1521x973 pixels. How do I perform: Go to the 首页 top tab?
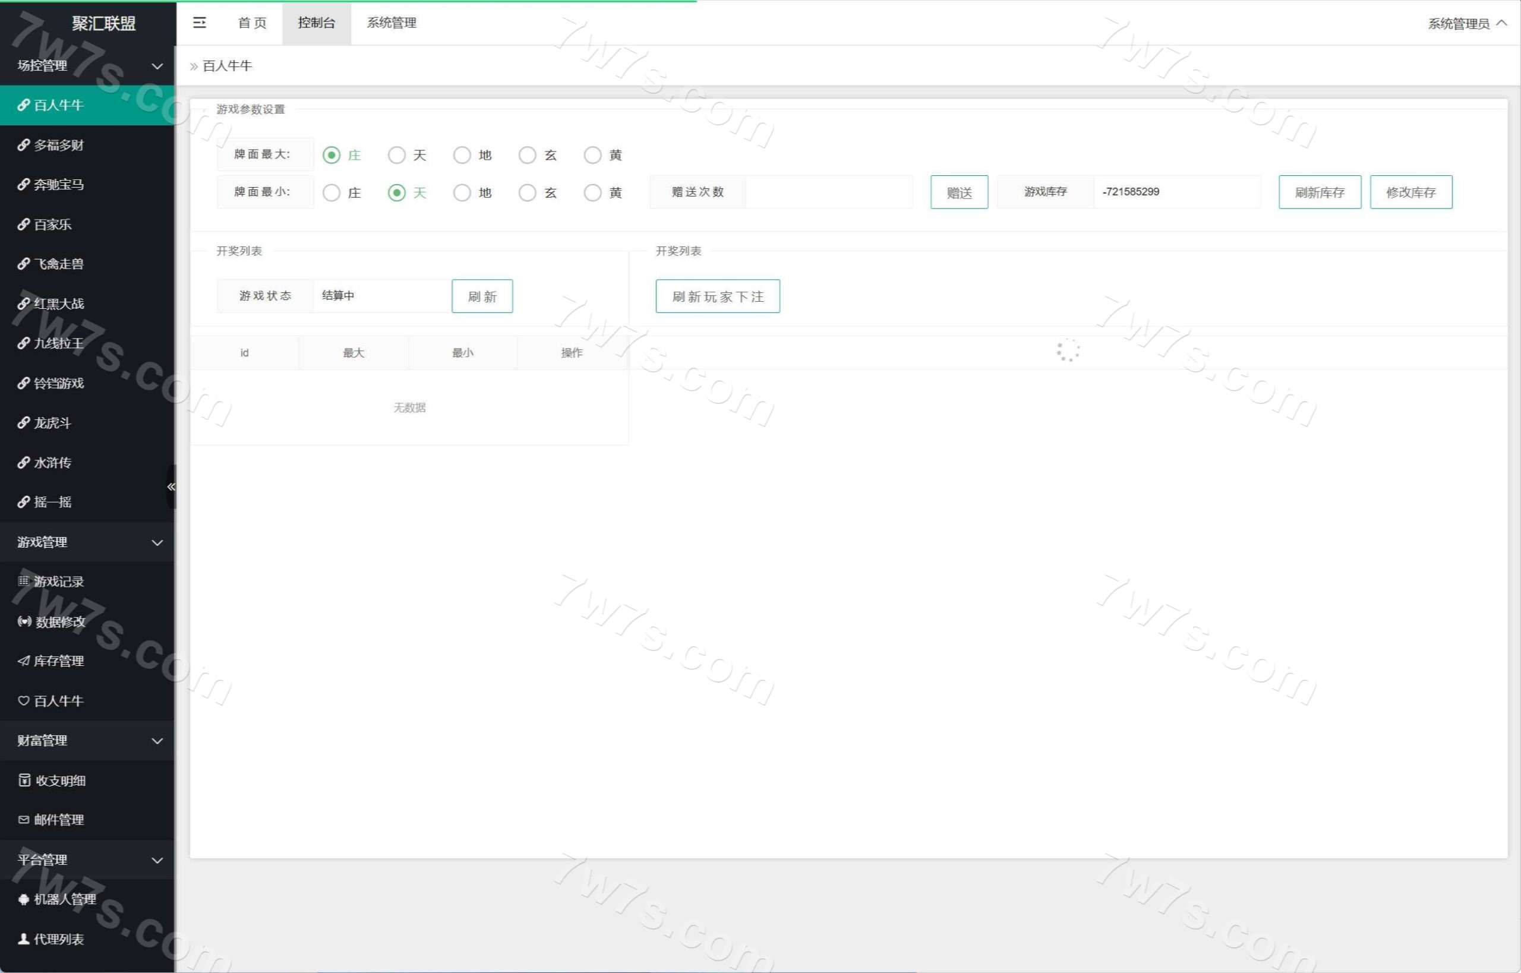coord(252,23)
